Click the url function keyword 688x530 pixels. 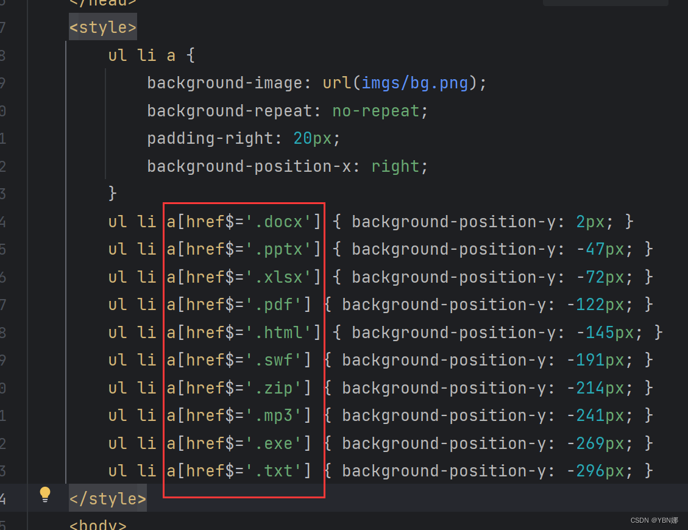coord(336,83)
